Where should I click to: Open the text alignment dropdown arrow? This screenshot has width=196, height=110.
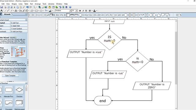point(92,11)
